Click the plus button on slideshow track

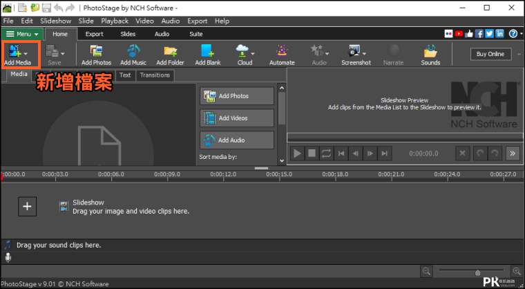click(x=27, y=206)
